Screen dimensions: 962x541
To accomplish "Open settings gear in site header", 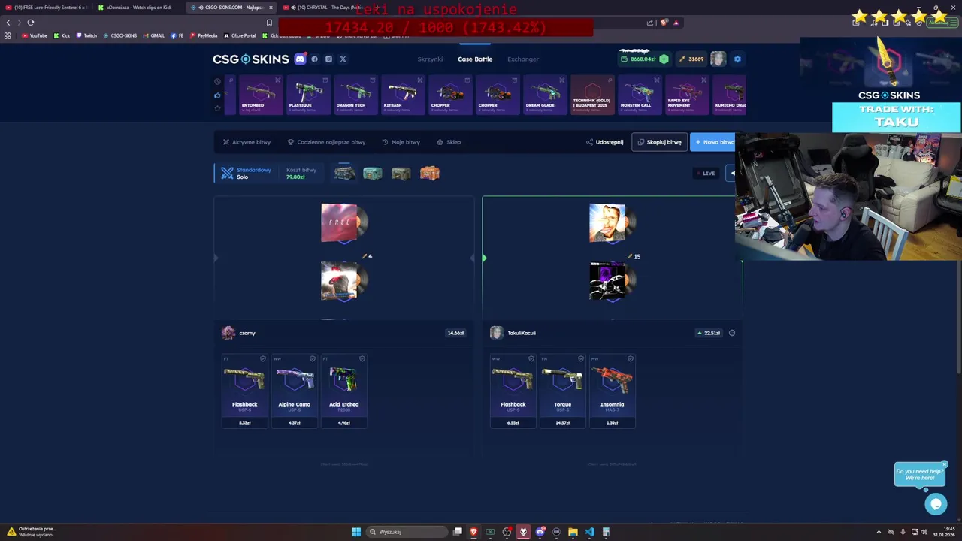I will (737, 59).
